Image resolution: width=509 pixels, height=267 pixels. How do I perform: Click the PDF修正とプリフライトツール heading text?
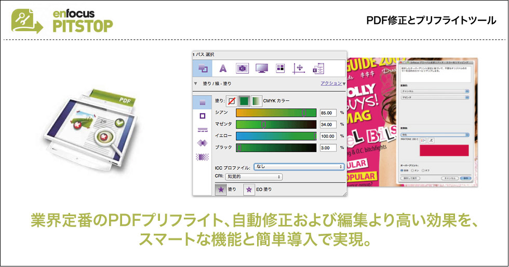431,20
